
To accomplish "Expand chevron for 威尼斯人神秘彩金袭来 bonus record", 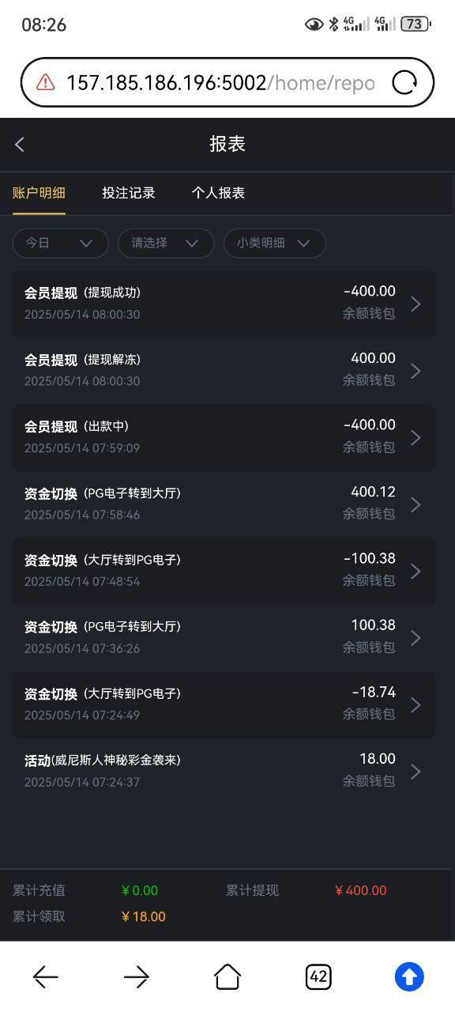I will pos(416,772).
